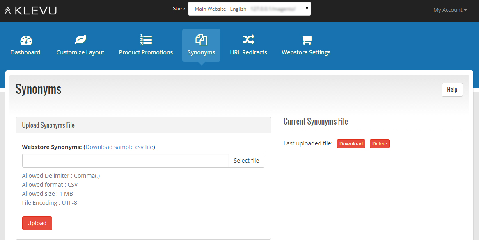Click the URL Redirects shuffle icon
Screen dimensions: 479x240
pyautogui.click(x=248, y=40)
